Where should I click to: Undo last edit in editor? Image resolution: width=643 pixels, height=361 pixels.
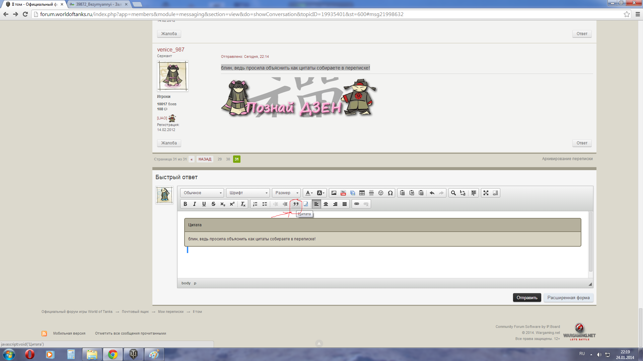(x=432, y=193)
